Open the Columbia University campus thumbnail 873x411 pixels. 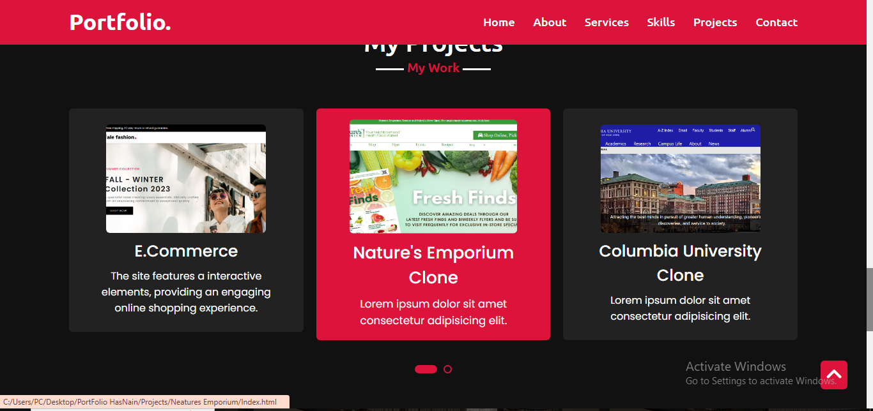pos(680,179)
